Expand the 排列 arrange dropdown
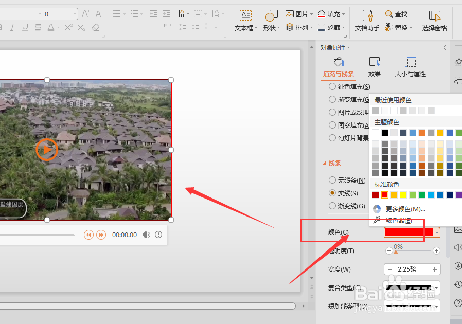Screen dimensions: 462x324 tap(311, 28)
